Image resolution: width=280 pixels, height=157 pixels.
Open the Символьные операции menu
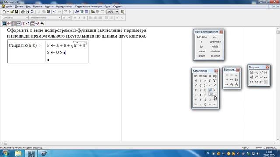coord(88,7)
